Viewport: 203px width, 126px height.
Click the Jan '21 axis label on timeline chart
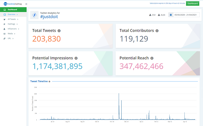(x=142, y=122)
